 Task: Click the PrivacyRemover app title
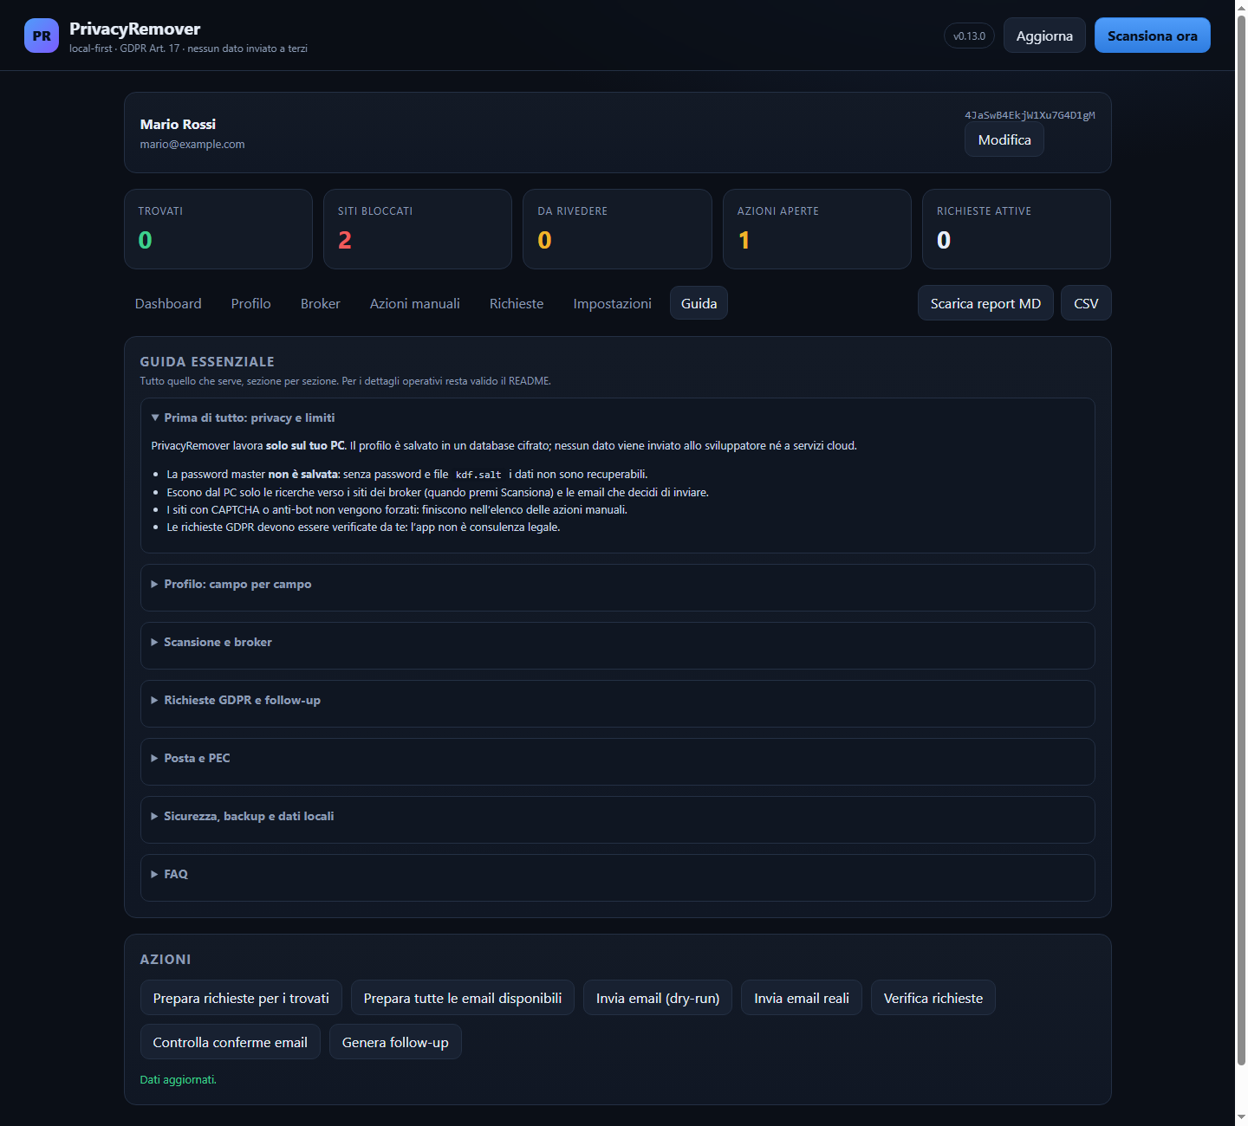135,29
